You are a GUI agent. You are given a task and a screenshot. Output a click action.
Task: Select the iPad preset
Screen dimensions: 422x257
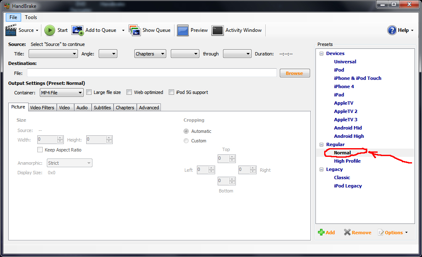(339, 95)
